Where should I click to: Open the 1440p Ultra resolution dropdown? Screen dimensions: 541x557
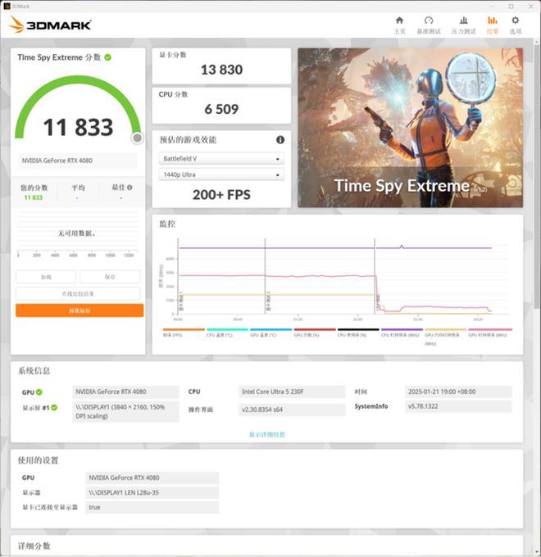(221, 175)
